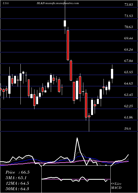Screen dimensions: 138x193
Task: Select the last white candle on the right
Action: tap(112, 74)
